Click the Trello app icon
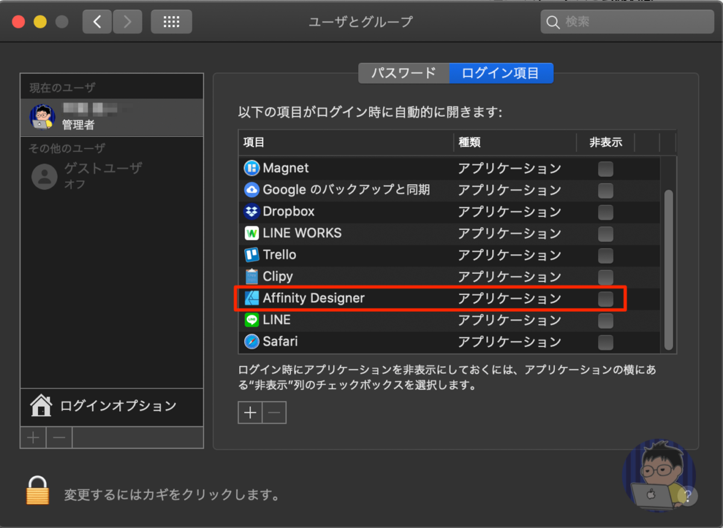723x528 pixels. coord(251,255)
